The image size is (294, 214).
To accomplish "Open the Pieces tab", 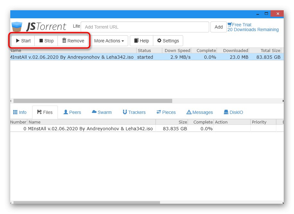I will point(166,112).
